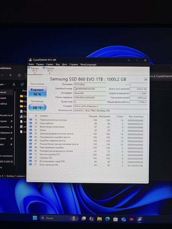The image size is (172, 229).
Task: Click status icon of attribute 05 row
Action: pyautogui.click(x=30, y=120)
